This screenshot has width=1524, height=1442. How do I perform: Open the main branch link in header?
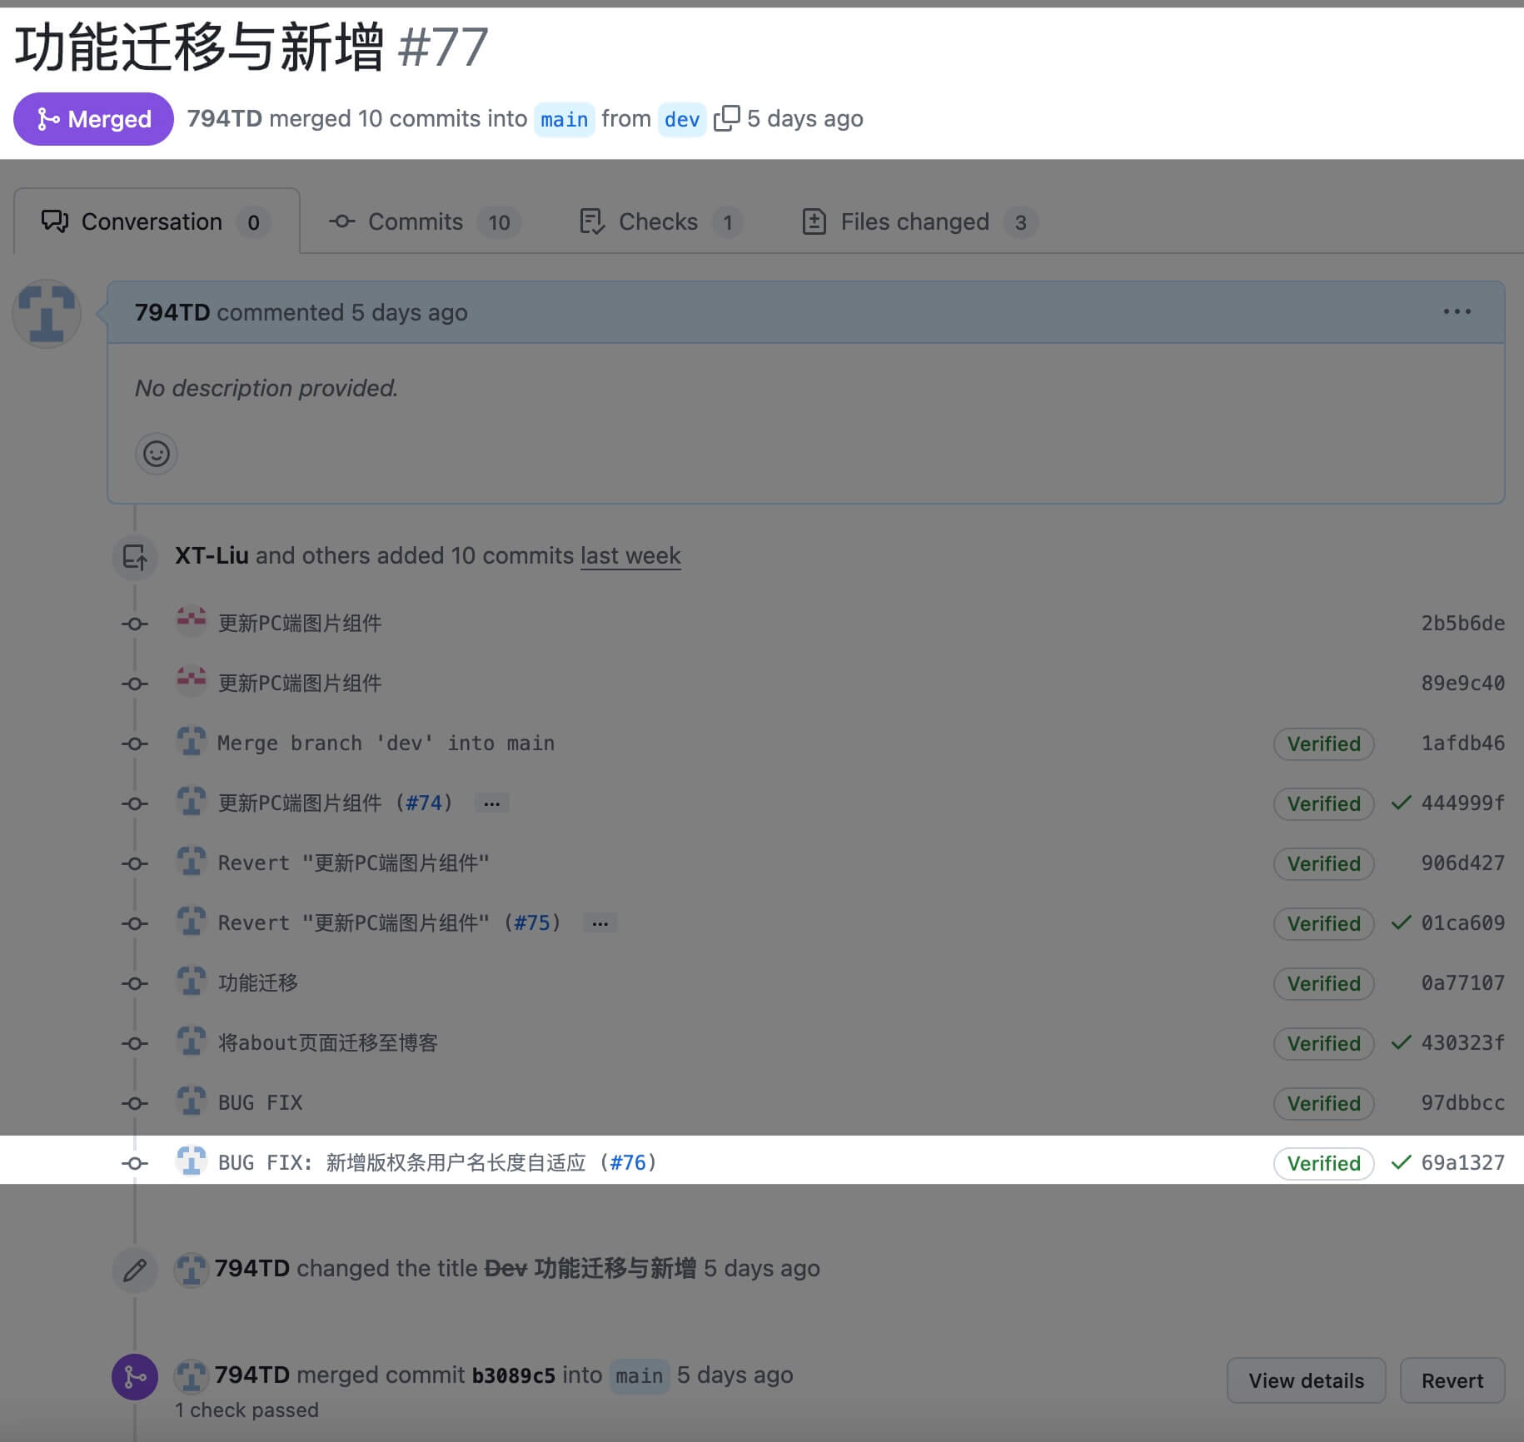[564, 119]
